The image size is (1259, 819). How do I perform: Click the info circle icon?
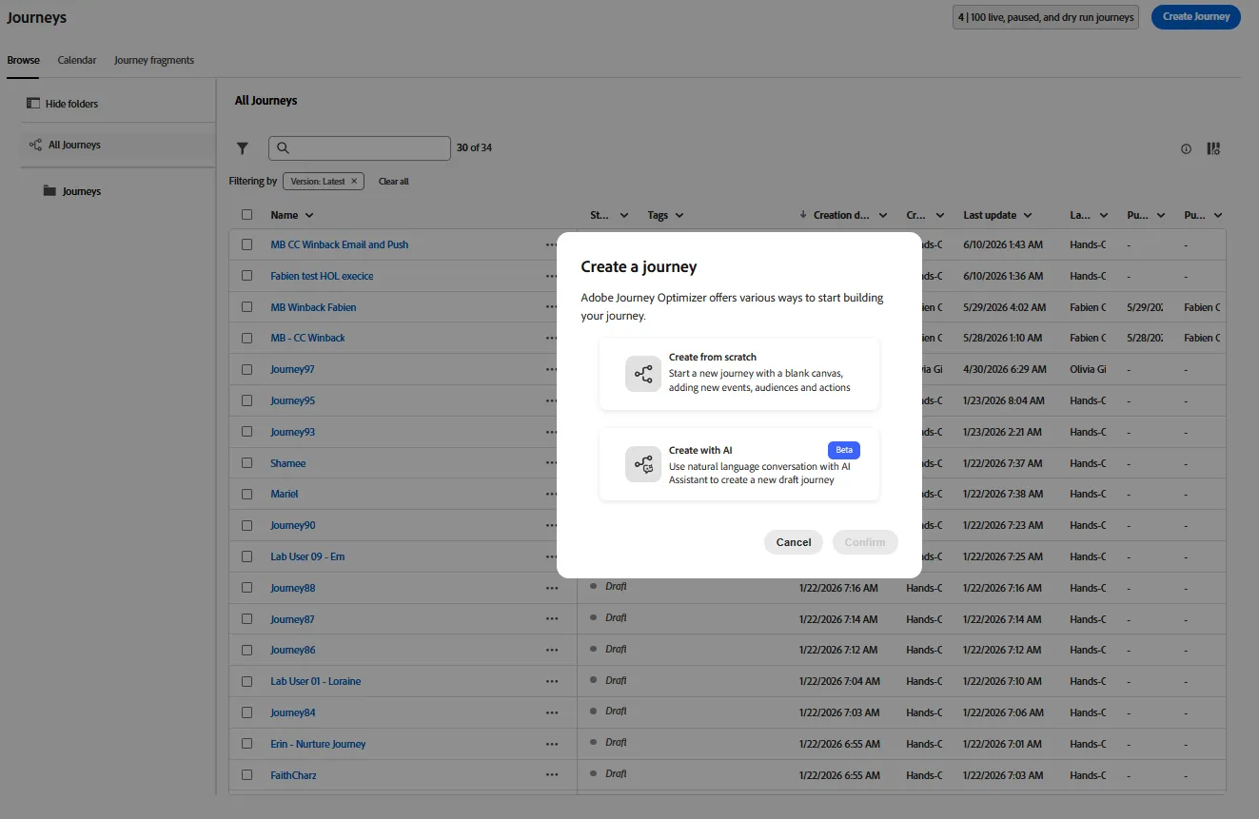pos(1186,148)
